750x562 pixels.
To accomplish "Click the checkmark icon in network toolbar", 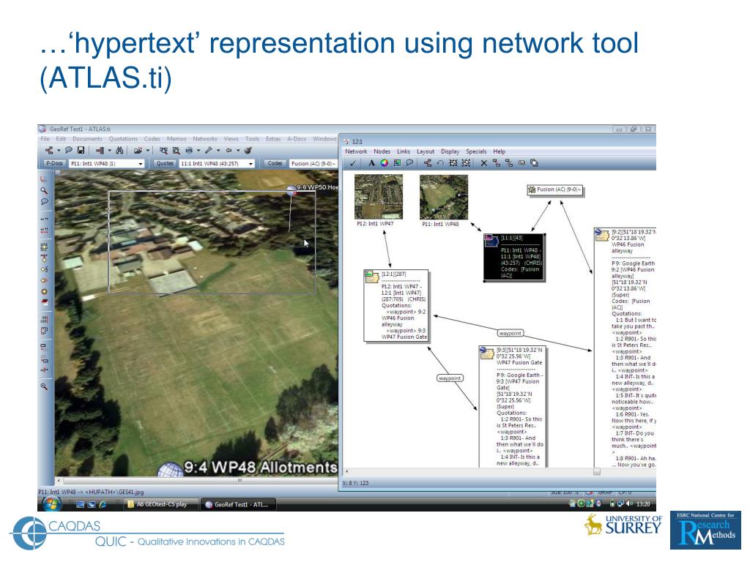I will 352,163.
